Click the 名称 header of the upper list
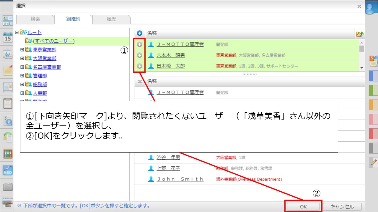378x212 pixels. click(152, 34)
